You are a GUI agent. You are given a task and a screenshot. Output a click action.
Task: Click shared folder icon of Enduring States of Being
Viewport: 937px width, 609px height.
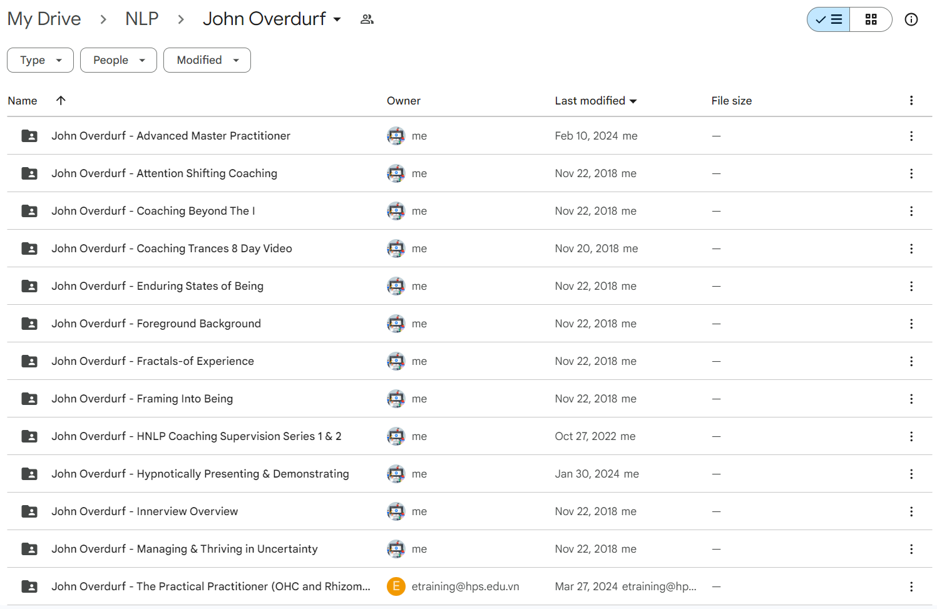(x=29, y=286)
